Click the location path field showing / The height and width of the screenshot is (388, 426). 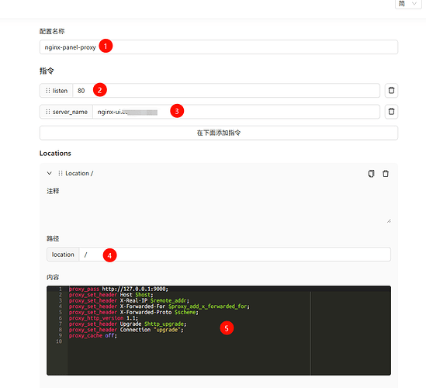point(235,255)
